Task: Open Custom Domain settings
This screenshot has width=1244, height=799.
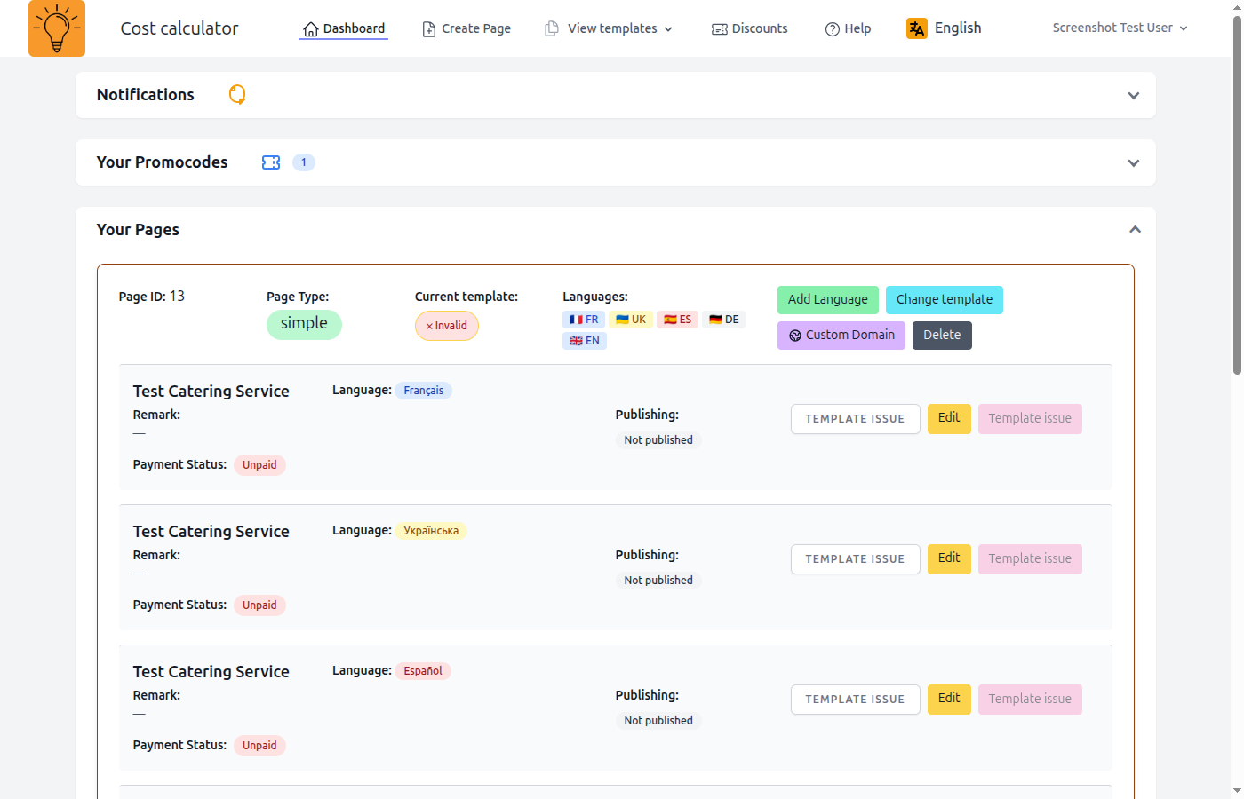Action: tap(841, 336)
